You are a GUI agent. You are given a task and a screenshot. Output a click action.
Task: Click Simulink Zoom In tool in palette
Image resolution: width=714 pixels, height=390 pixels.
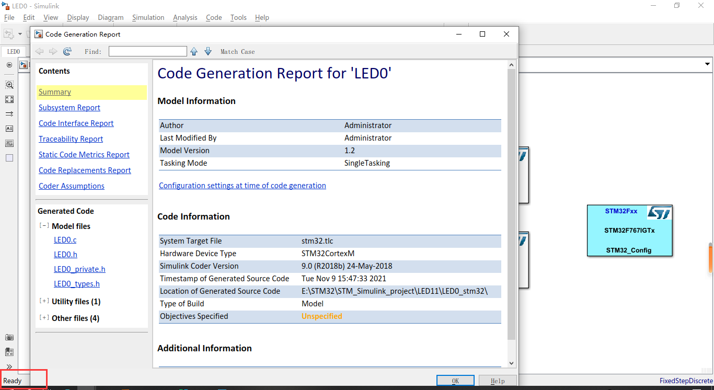coord(9,85)
